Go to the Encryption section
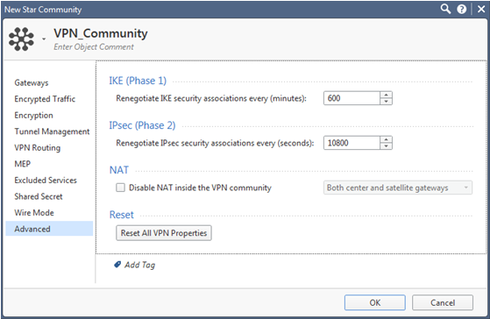The image size is (490, 319). (x=34, y=116)
